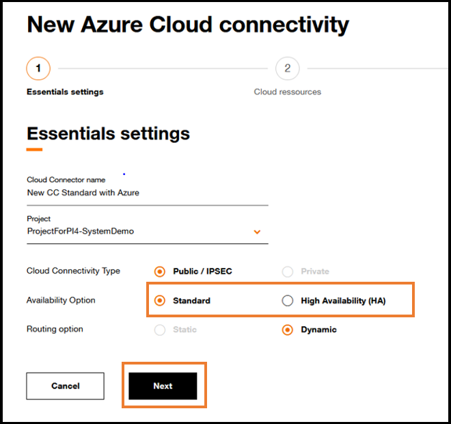Click the Availability Option label
The width and height of the screenshot is (451, 424).
61,300
